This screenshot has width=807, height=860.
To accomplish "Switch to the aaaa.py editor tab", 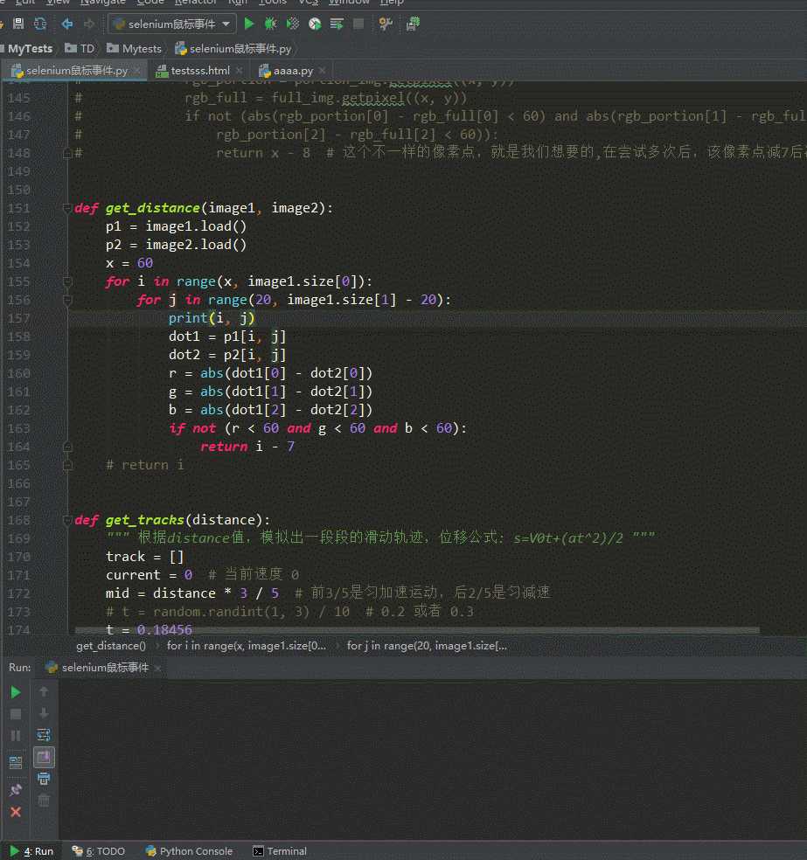I will pyautogui.click(x=293, y=70).
